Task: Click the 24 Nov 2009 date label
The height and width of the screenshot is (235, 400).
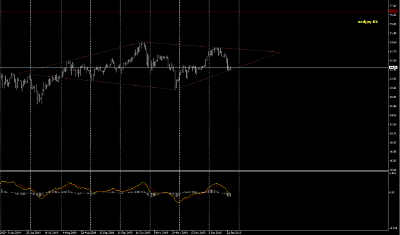Action: coord(180,232)
